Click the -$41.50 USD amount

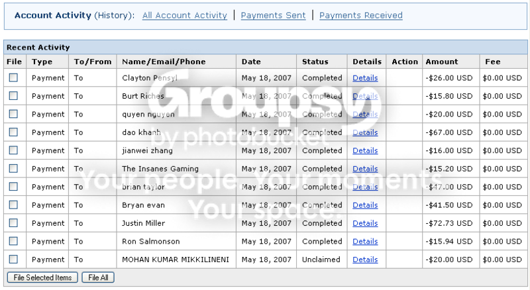click(449, 205)
